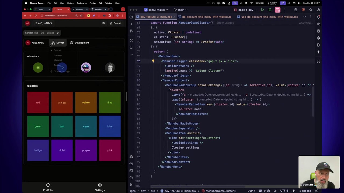
Task: Open WebStorm search everywhere magnifier
Action: [x=311, y=10]
